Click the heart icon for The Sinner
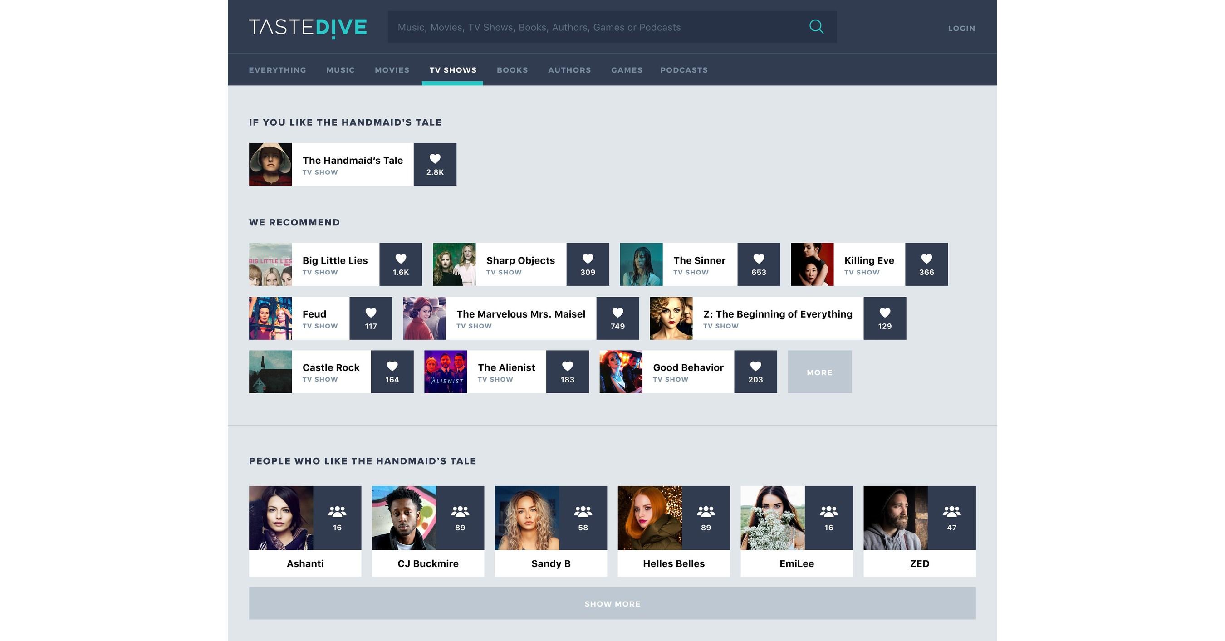 pos(757,258)
